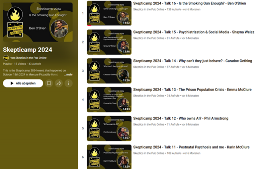
Task: Click the 13:46 duration badge
Action: click(126, 52)
